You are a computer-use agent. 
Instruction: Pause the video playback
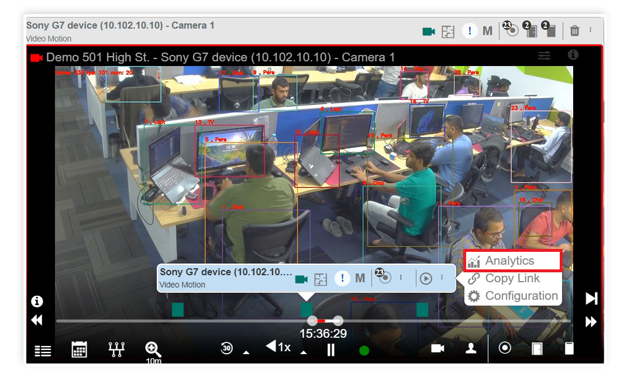pos(331,349)
